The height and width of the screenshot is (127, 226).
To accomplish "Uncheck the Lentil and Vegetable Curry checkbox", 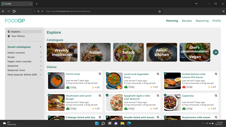I will coord(107,73).
